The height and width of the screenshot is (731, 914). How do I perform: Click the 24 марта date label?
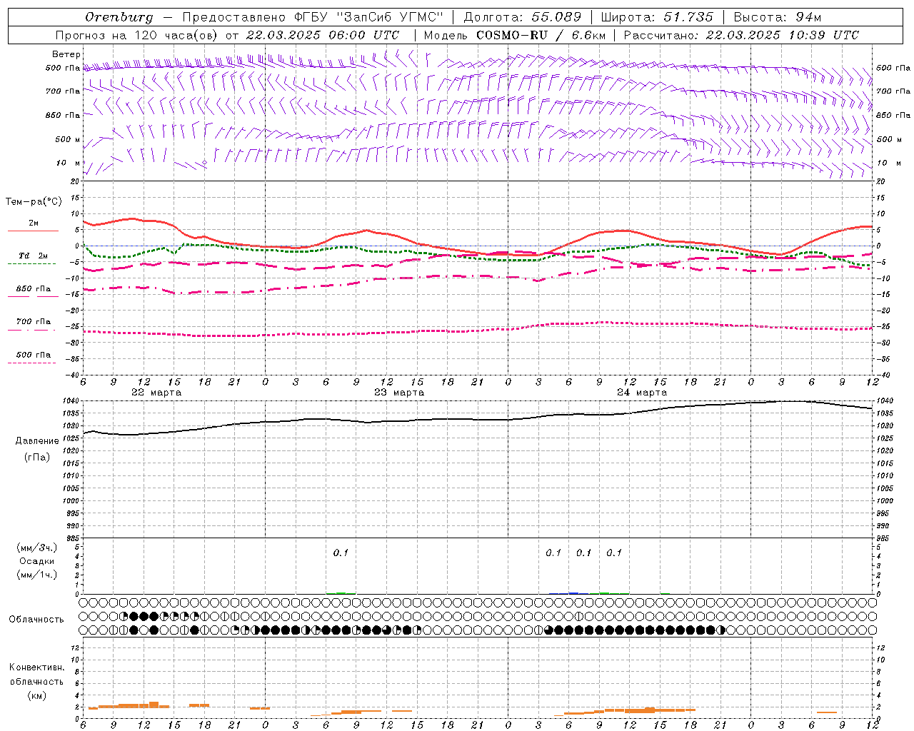(642, 393)
